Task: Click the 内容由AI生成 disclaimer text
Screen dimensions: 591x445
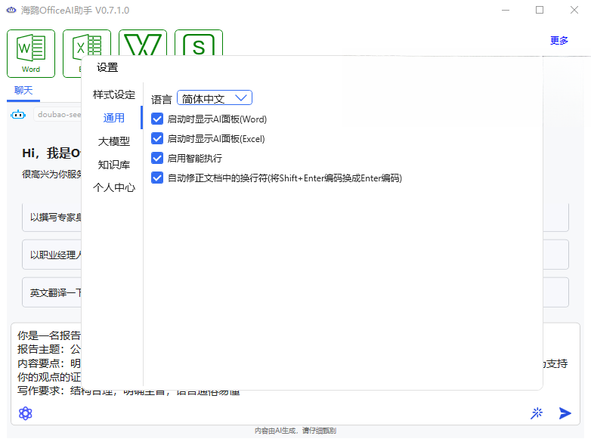Action: (x=295, y=431)
